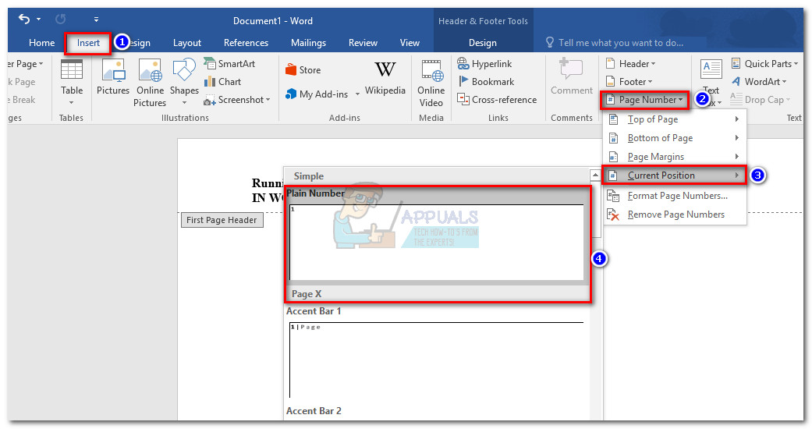Screen dimensions: 812x429
Task: Select the Accent Bar 1 preview
Action: click(437, 360)
